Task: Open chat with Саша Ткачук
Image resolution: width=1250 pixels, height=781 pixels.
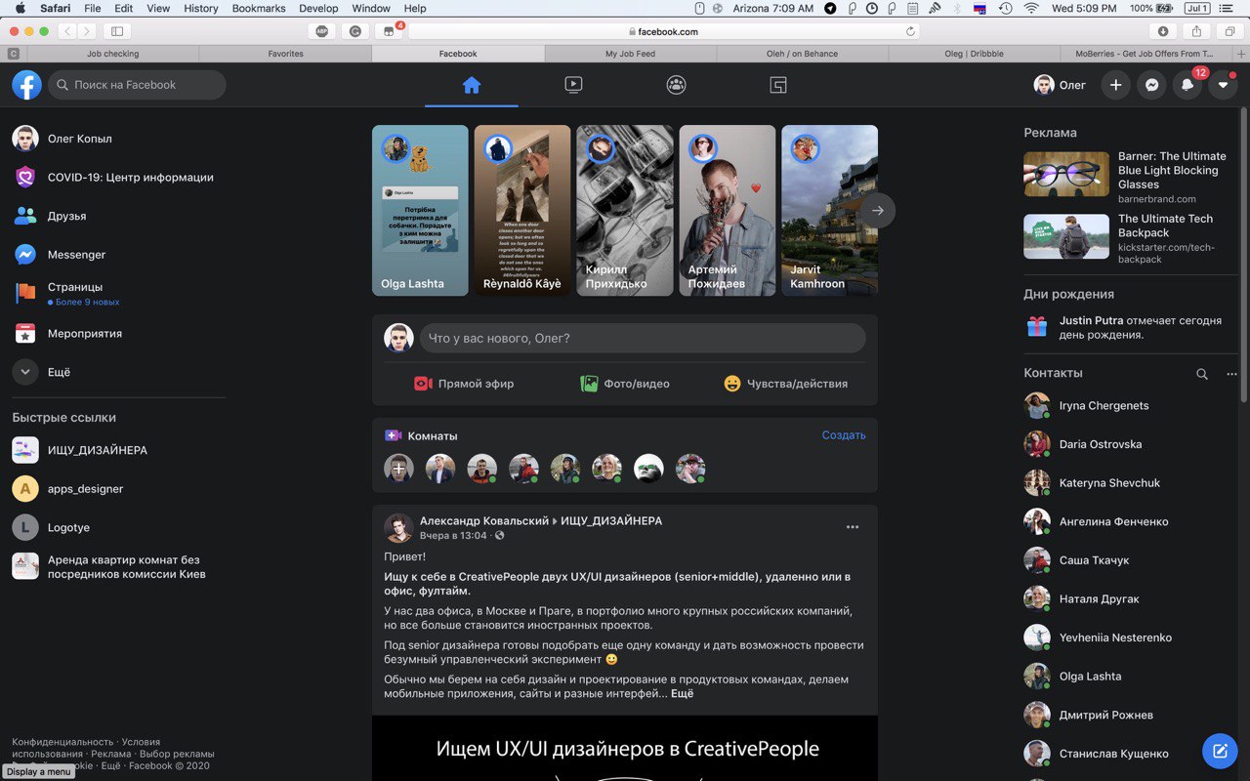Action: [x=1130, y=560]
